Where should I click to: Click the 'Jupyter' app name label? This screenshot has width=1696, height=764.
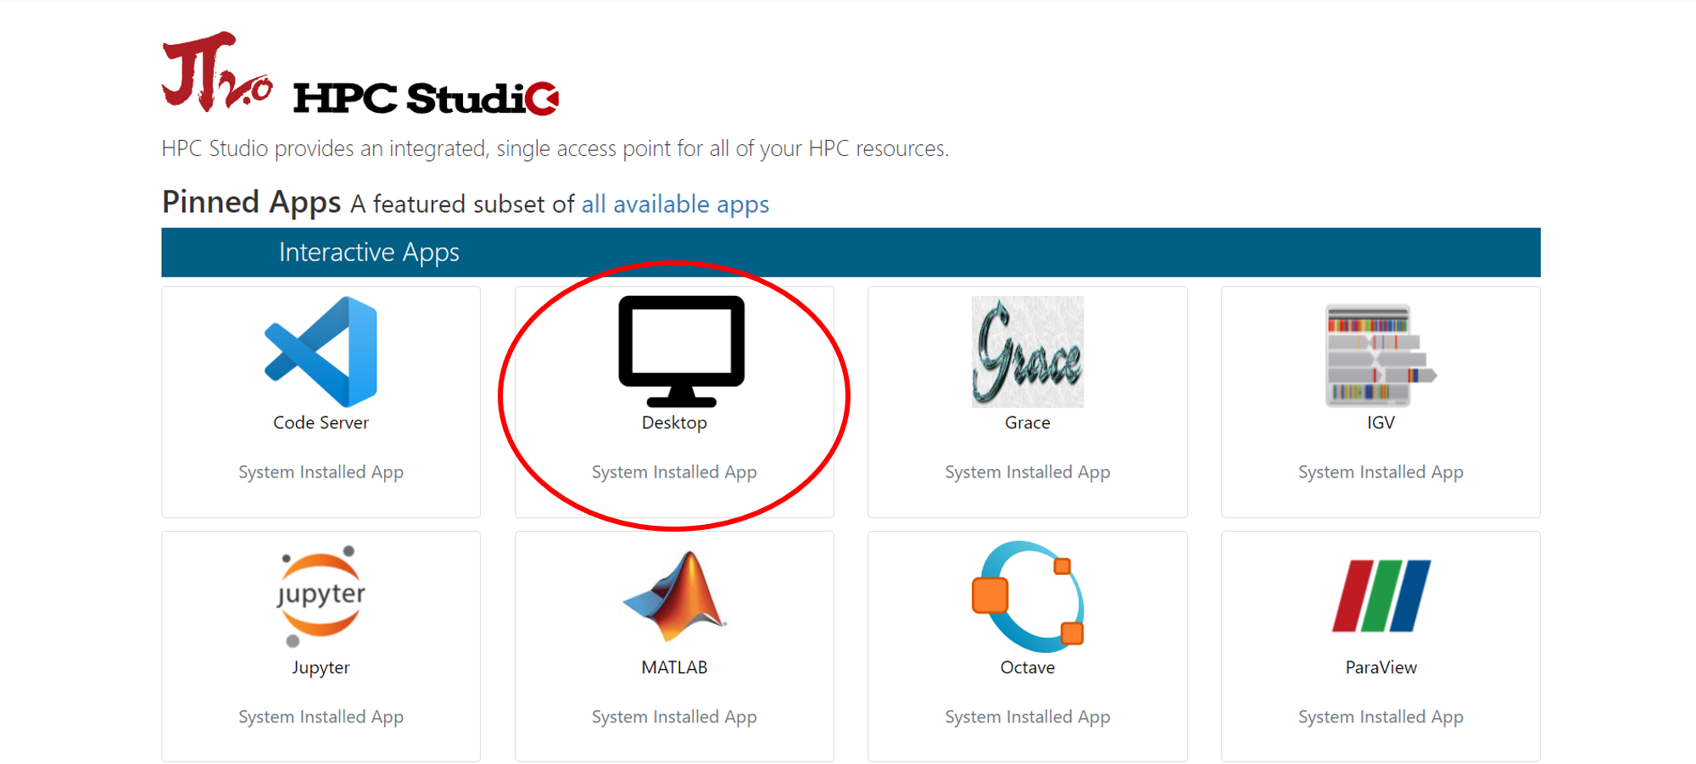click(321, 667)
